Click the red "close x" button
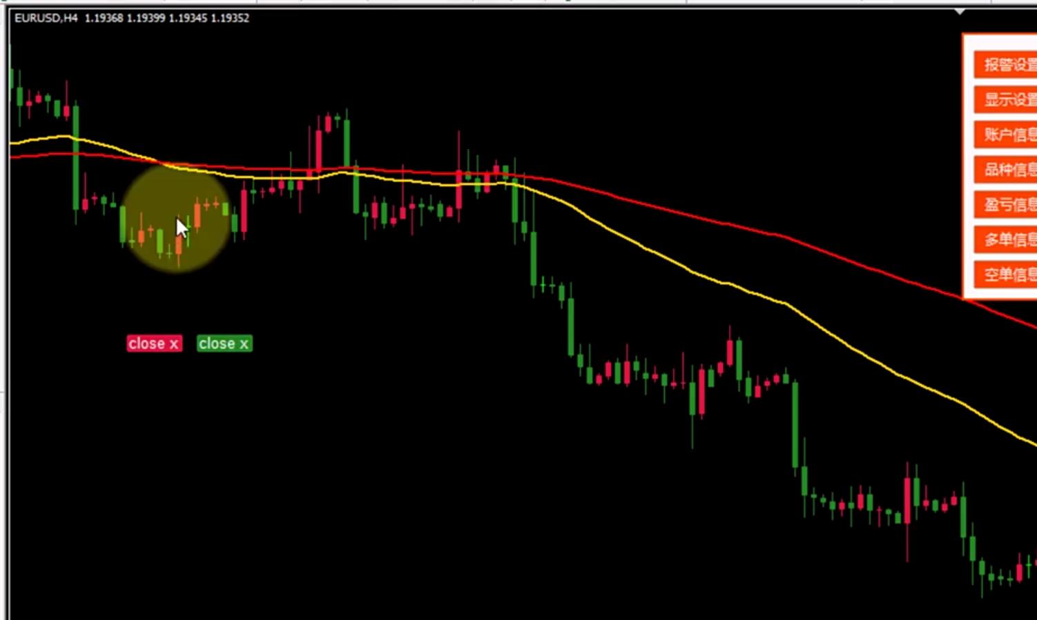 pos(155,343)
